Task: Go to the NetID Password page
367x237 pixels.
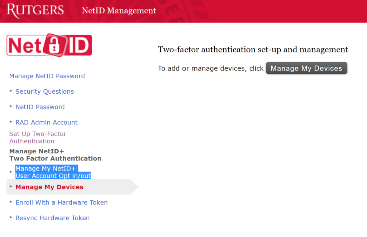Action: (x=40, y=107)
